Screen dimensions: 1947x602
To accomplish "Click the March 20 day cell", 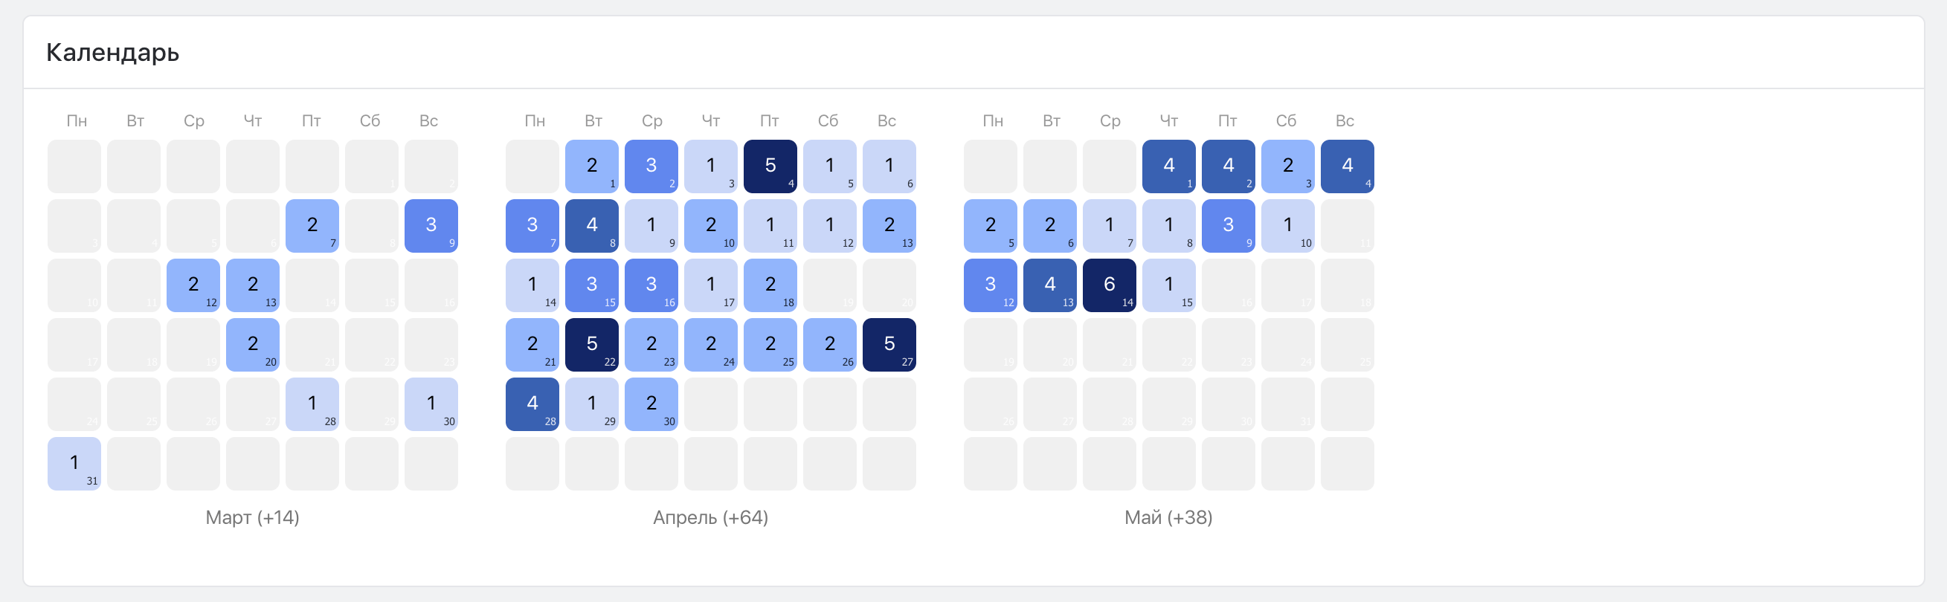I will point(252,344).
